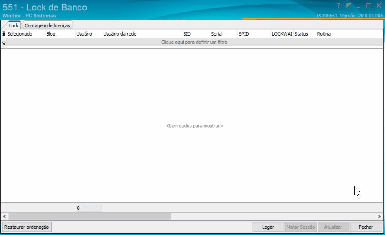This screenshot has width=385, height=235.
Task: Sort by Rotina column header
Action: coord(350,34)
